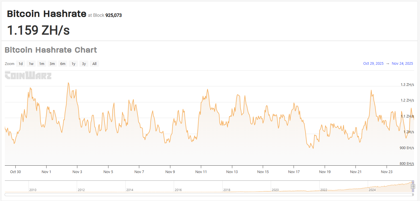Select the 3m zoom preset
Image resolution: width=420 pixels, height=201 pixels.
pyautogui.click(x=52, y=64)
